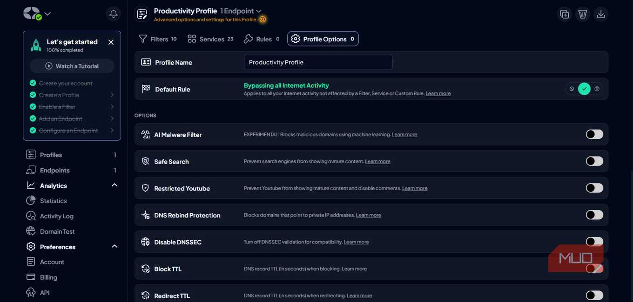The image size is (633, 302).
Task: Click the Preferences gear icon
Action: click(x=31, y=246)
